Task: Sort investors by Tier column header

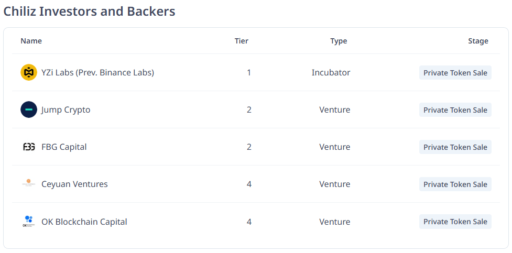Action: (x=241, y=41)
